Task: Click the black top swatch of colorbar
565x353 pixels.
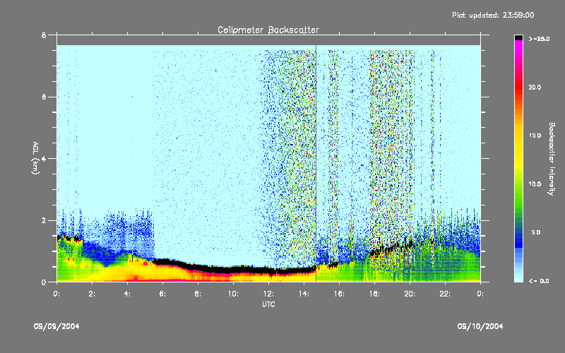Action: 518,37
